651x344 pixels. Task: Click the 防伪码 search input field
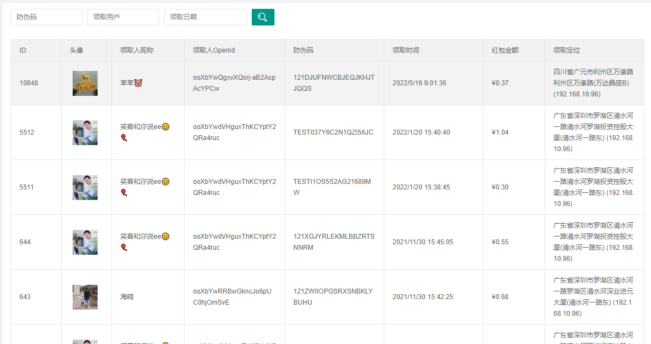(x=47, y=17)
